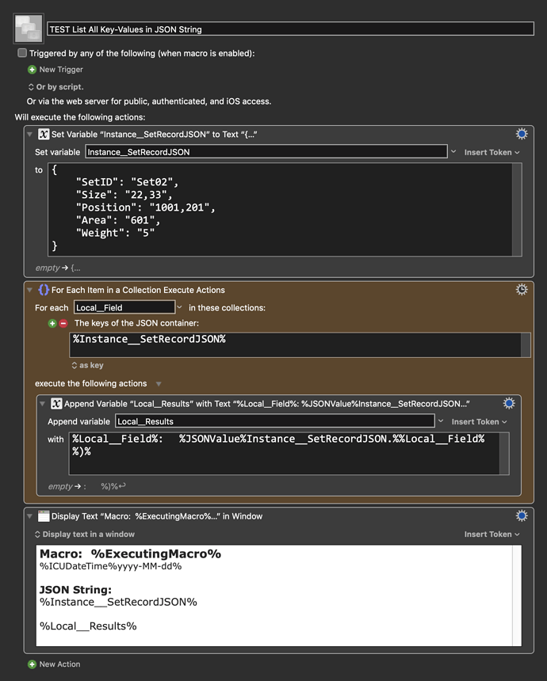Click the Append Variable action X icon
The image size is (547, 681).
click(x=56, y=404)
